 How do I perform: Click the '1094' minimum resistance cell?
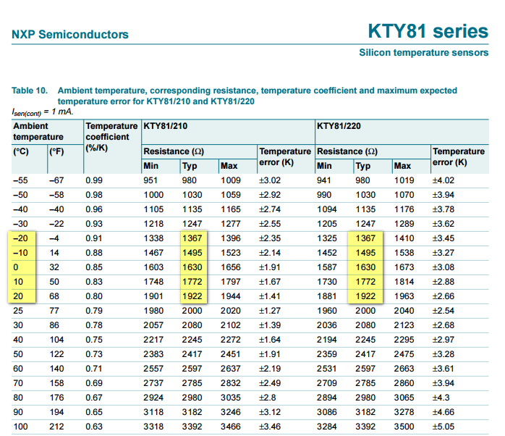click(327, 209)
